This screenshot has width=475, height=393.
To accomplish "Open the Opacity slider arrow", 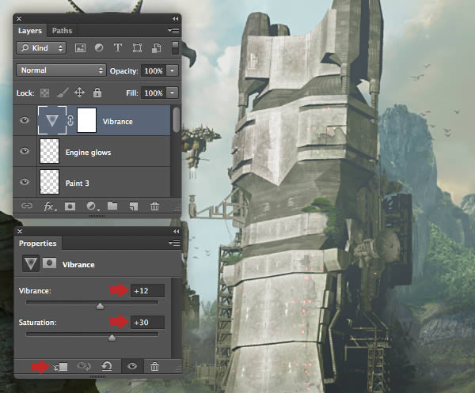I will [173, 70].
